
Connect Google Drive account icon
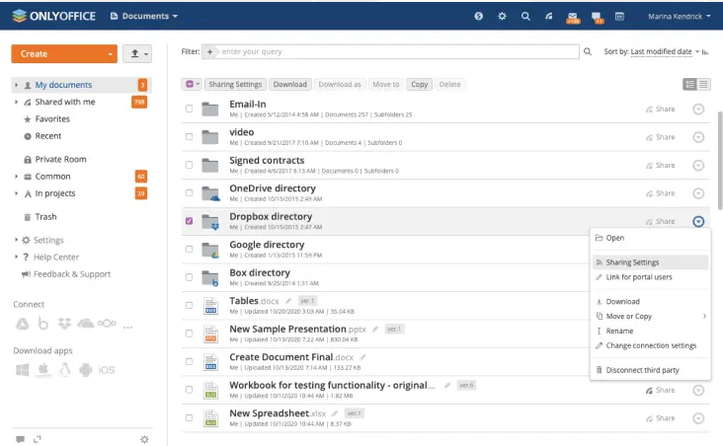22,324
